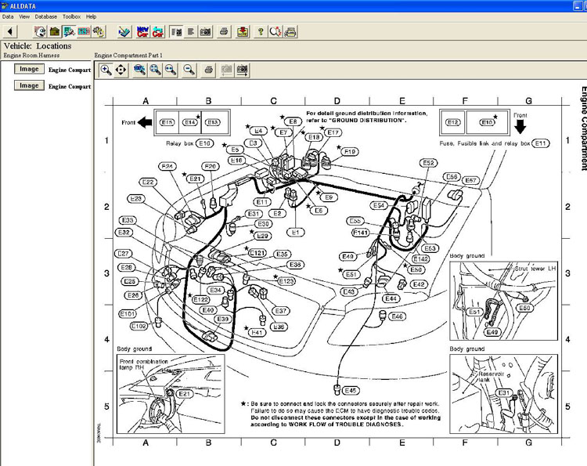Click the image viewer print icon
The image size is (587, 466).
click(208, 70)
